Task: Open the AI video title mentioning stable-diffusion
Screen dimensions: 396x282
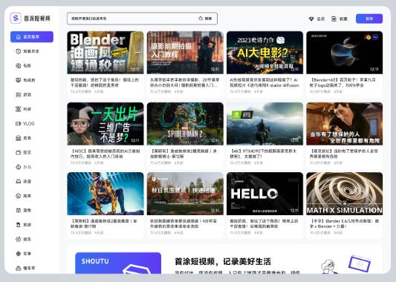Action: pyautogui.click(x=264, y=82)
